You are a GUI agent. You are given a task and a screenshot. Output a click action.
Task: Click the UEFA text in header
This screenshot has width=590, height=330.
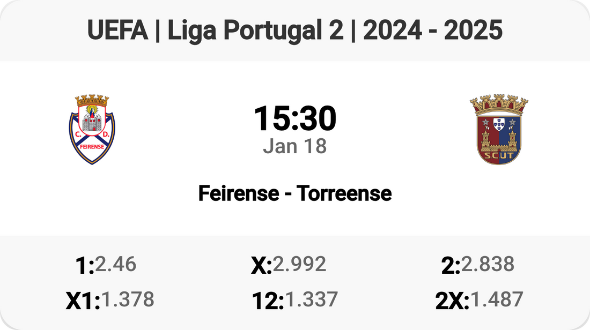117,31
